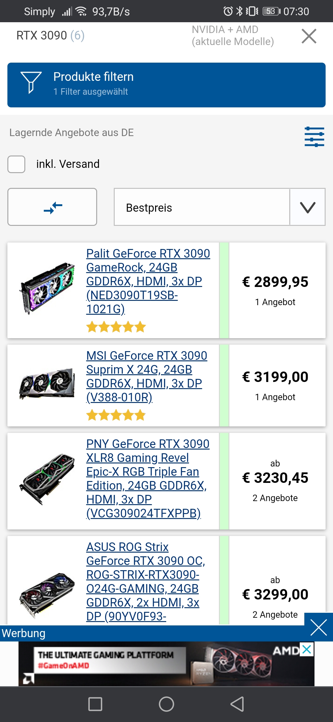Expand the Bestpreis sort dropdown arrow
The width and height of the screenshot is (333, 722).
pyautogui.click(x=307, y=207)
